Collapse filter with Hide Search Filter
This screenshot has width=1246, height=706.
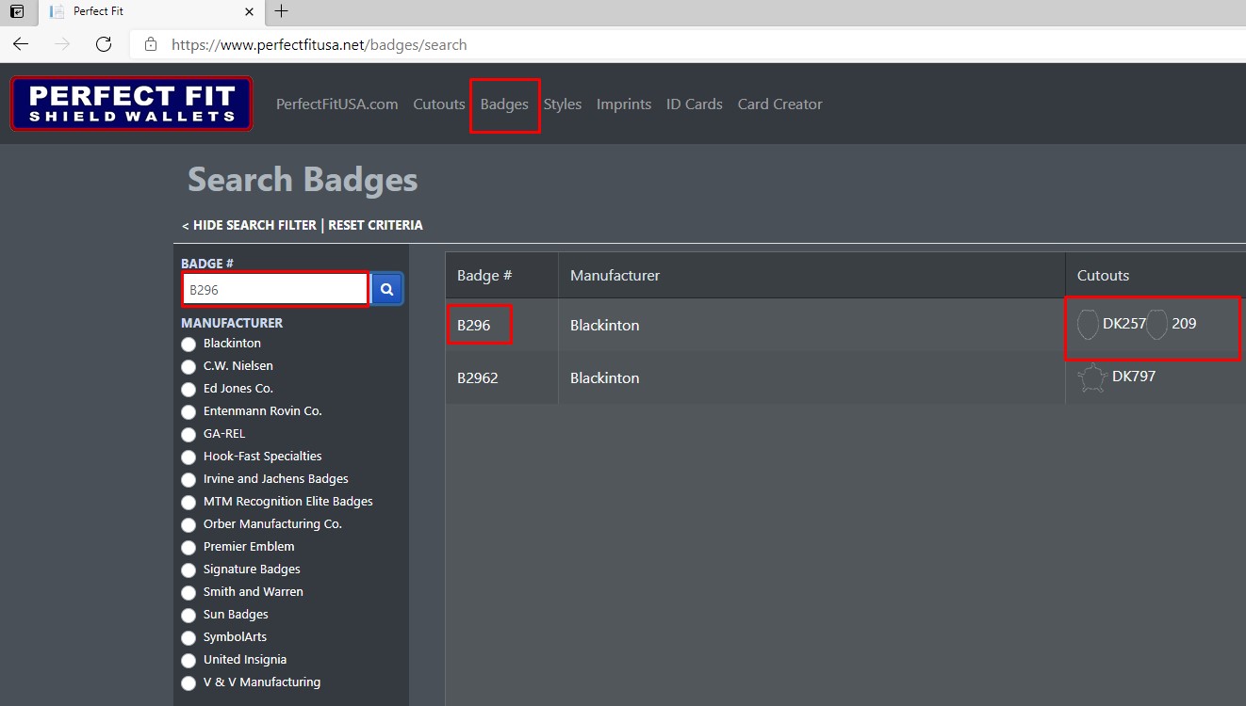[249, 225]
